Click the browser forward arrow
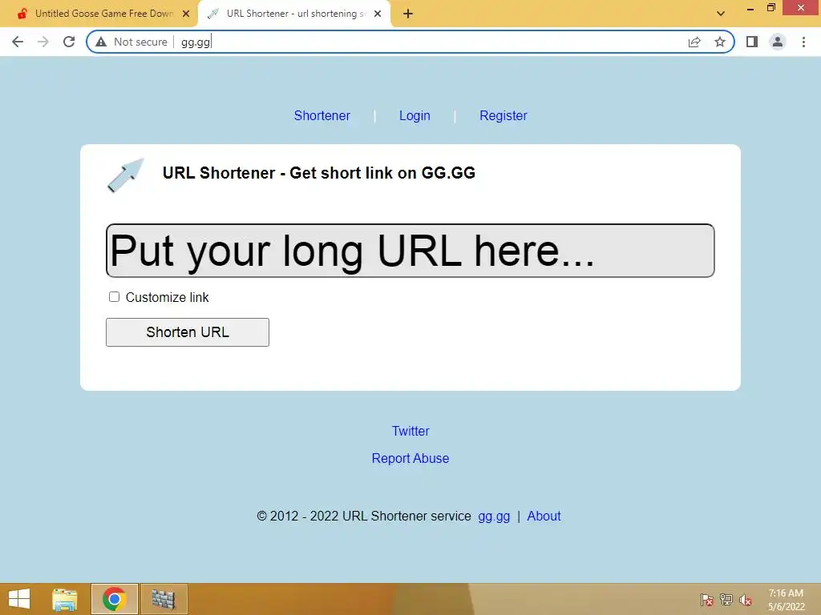 43,42
